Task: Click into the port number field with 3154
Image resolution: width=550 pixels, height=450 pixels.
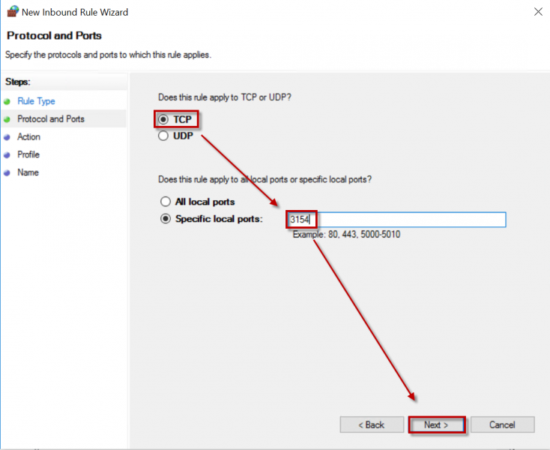Action: point(397,220)
